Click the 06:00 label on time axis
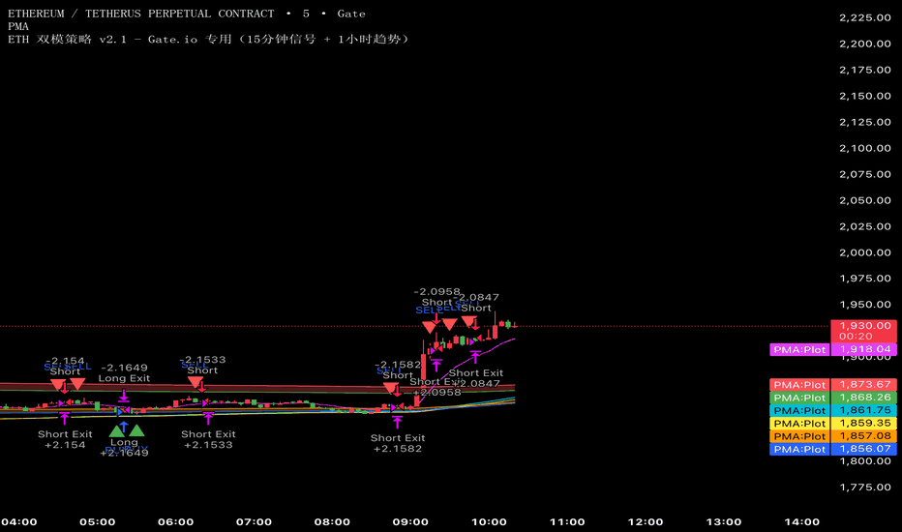The width and height of the screenshot is (902, 532). [x=175, y=522]
